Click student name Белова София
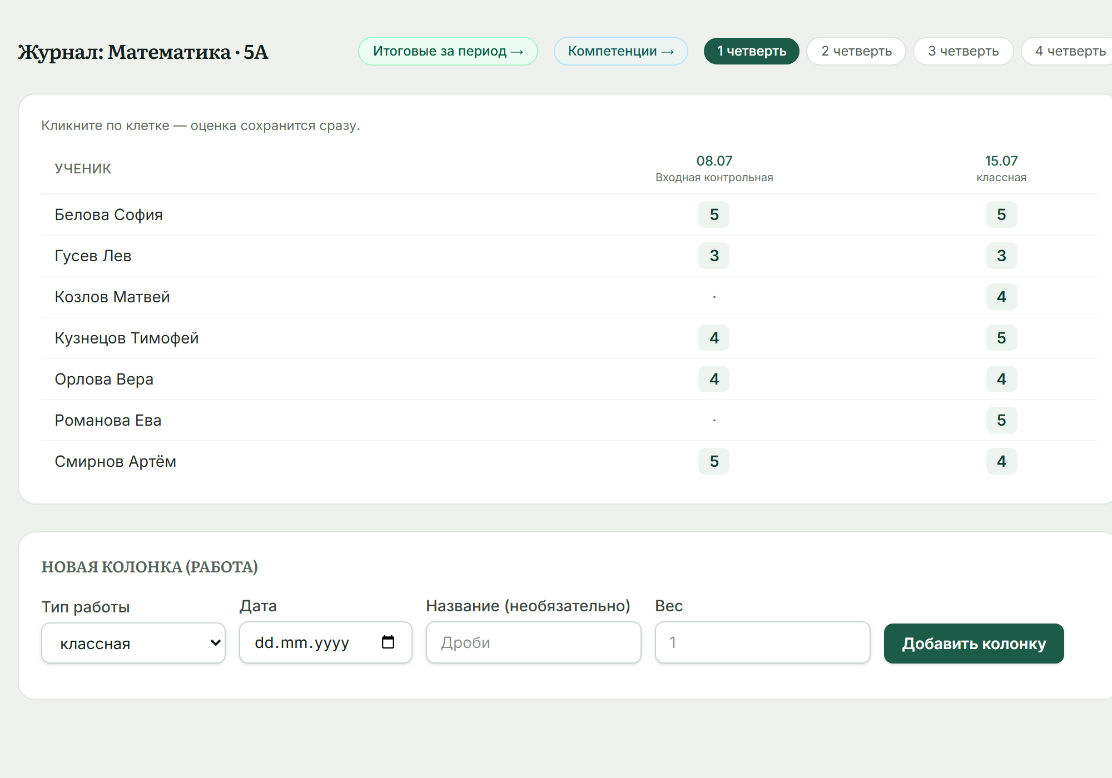 108,215
